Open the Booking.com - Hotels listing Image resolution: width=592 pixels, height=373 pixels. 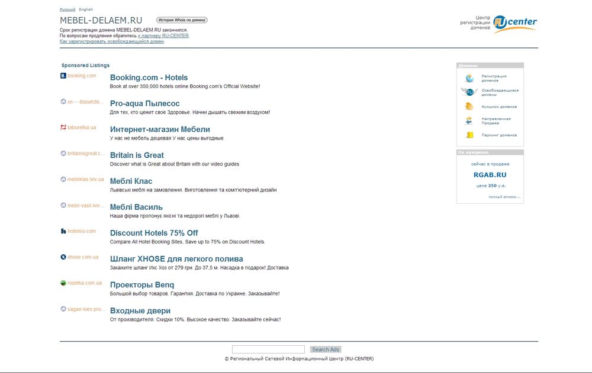(x=149, y=77)
